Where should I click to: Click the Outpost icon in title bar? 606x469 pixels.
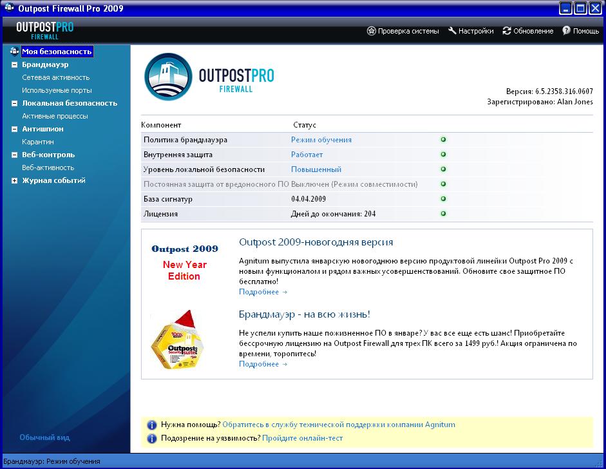(x=9, y=7)
